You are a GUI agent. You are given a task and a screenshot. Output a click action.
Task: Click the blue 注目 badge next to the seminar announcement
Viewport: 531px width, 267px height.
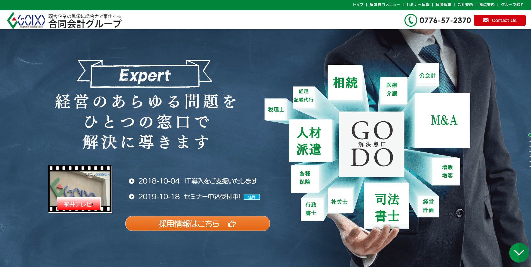252,197
